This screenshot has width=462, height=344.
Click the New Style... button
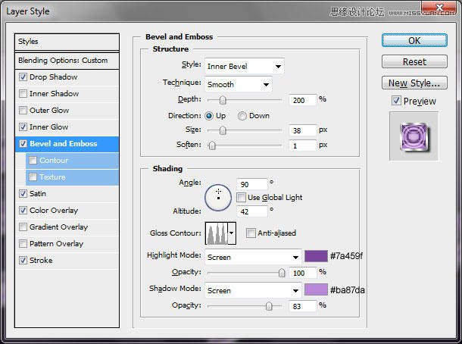coord(414,83)
